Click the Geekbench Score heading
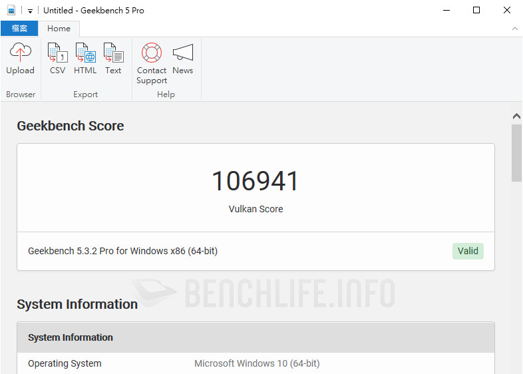This screenshot has width=523, height=374. click(x=71, y=126)
